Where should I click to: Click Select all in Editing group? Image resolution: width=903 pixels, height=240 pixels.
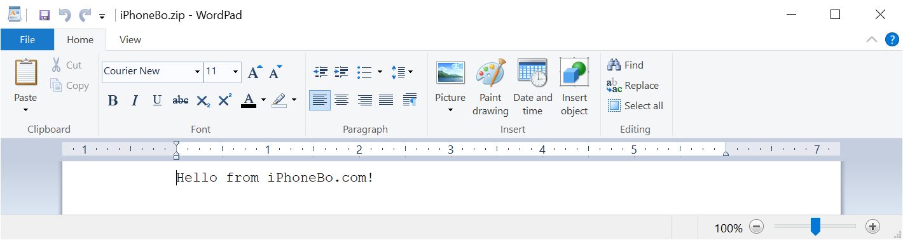(635, 105)
